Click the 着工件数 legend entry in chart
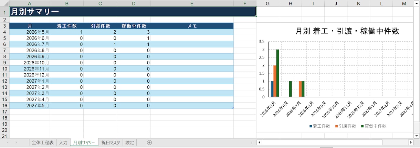Screen dimensions: 420x148 click(x=320, y=126)
